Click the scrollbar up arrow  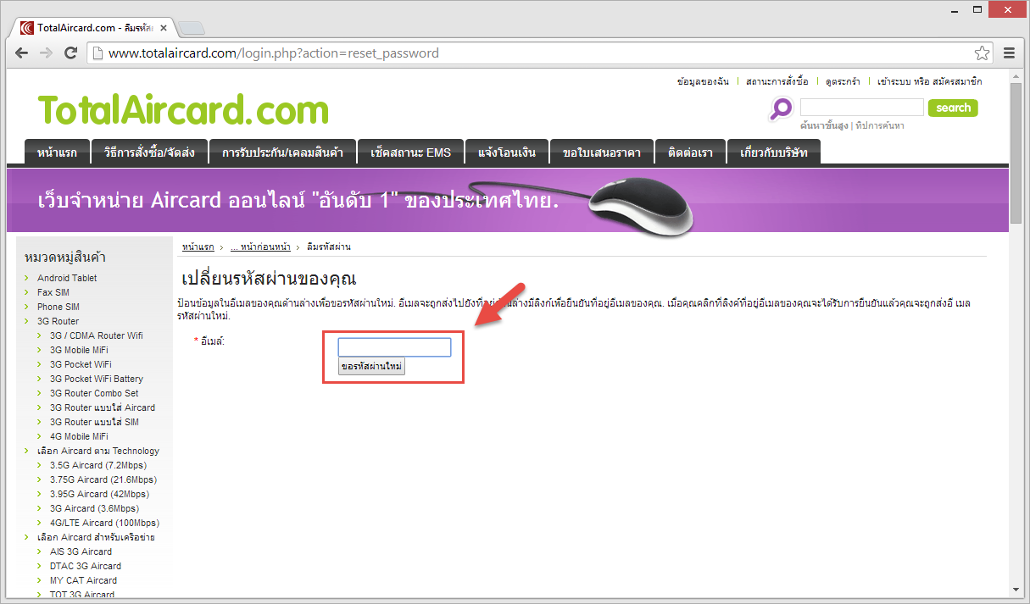pyautogui.click(x=1016, y=76)
